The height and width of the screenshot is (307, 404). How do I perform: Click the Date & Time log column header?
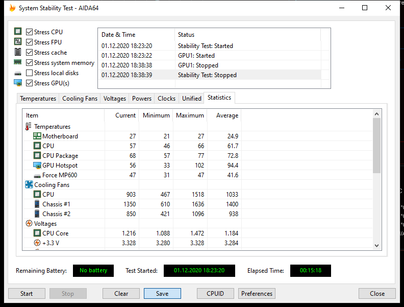137,35
